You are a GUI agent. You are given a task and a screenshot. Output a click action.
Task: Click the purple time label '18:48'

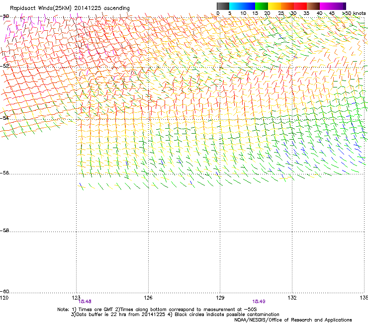(85, 302)
